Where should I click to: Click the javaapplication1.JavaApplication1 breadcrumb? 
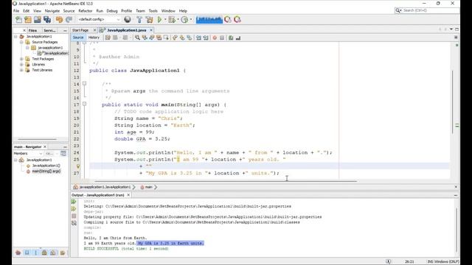coord(103,187)
